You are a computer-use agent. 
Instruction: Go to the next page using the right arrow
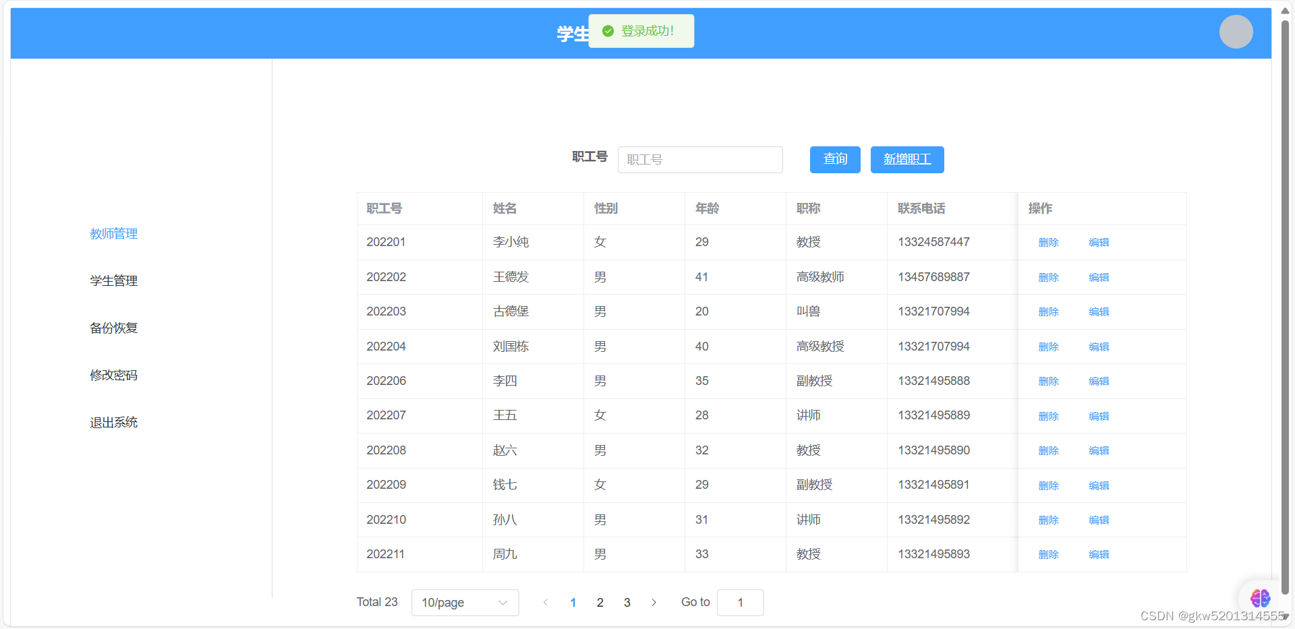coord(654,602)
